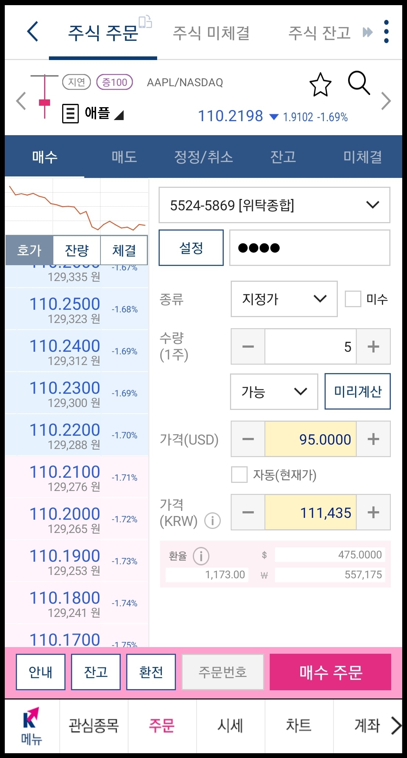Select the 잔고 tab in blue bar

pyautogui.click(x=283, y=157)
